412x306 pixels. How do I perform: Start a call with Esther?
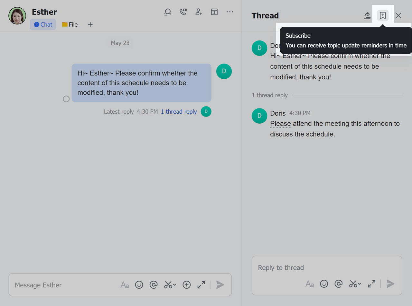(x=183, y=12)
